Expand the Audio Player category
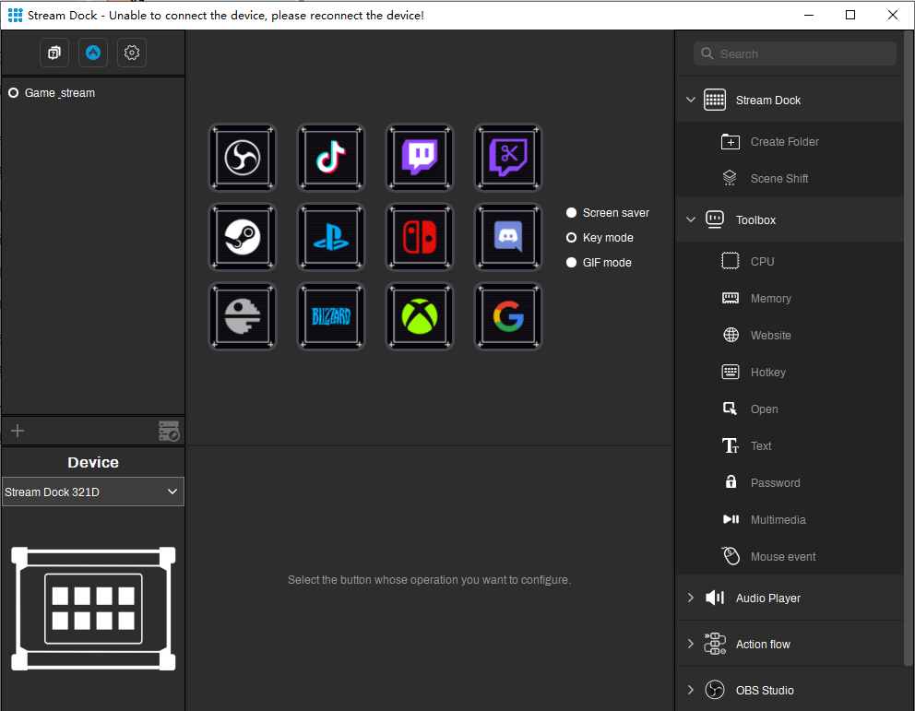The width and height of the screenshot is (915, 711). 691,598
